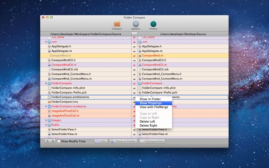The image size is (269, 168).
Task: Select right SelectFolderView.m file name
Action: click(x=155, y=134)
